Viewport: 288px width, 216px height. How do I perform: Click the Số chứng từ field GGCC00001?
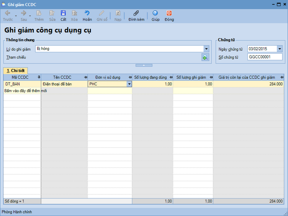[265, 57]
